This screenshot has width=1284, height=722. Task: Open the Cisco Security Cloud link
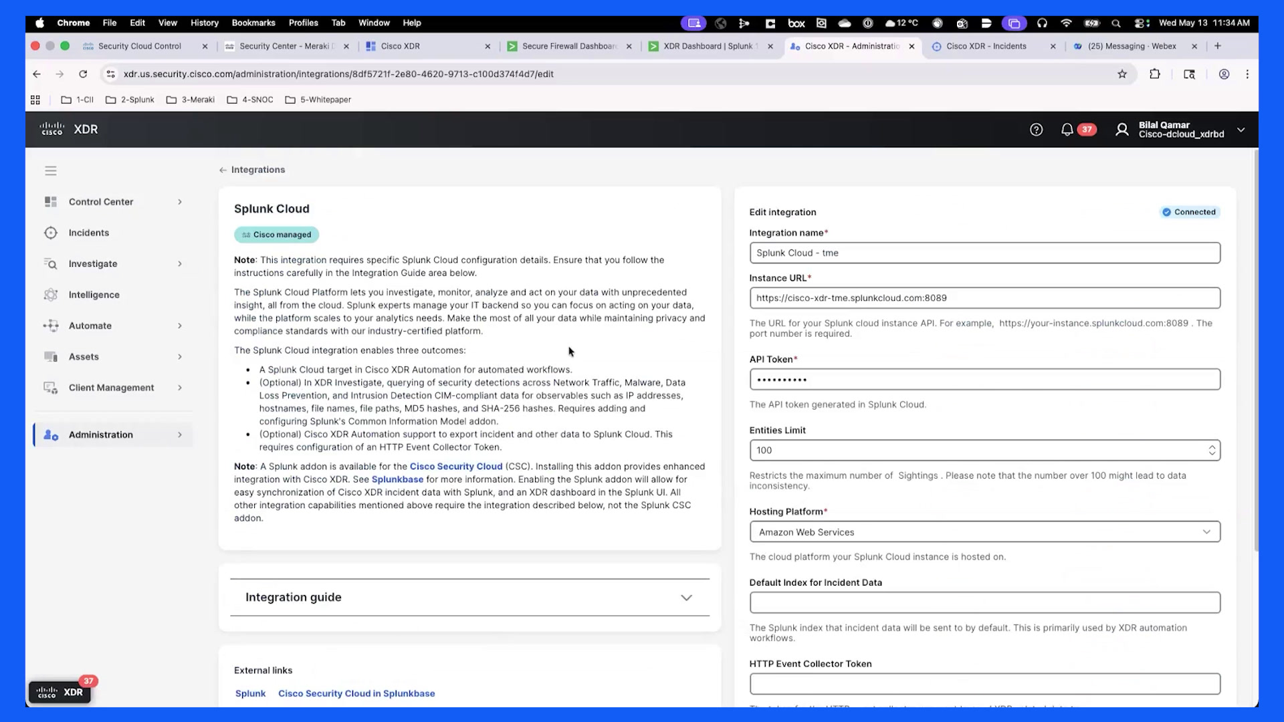(x=456, y=467)
